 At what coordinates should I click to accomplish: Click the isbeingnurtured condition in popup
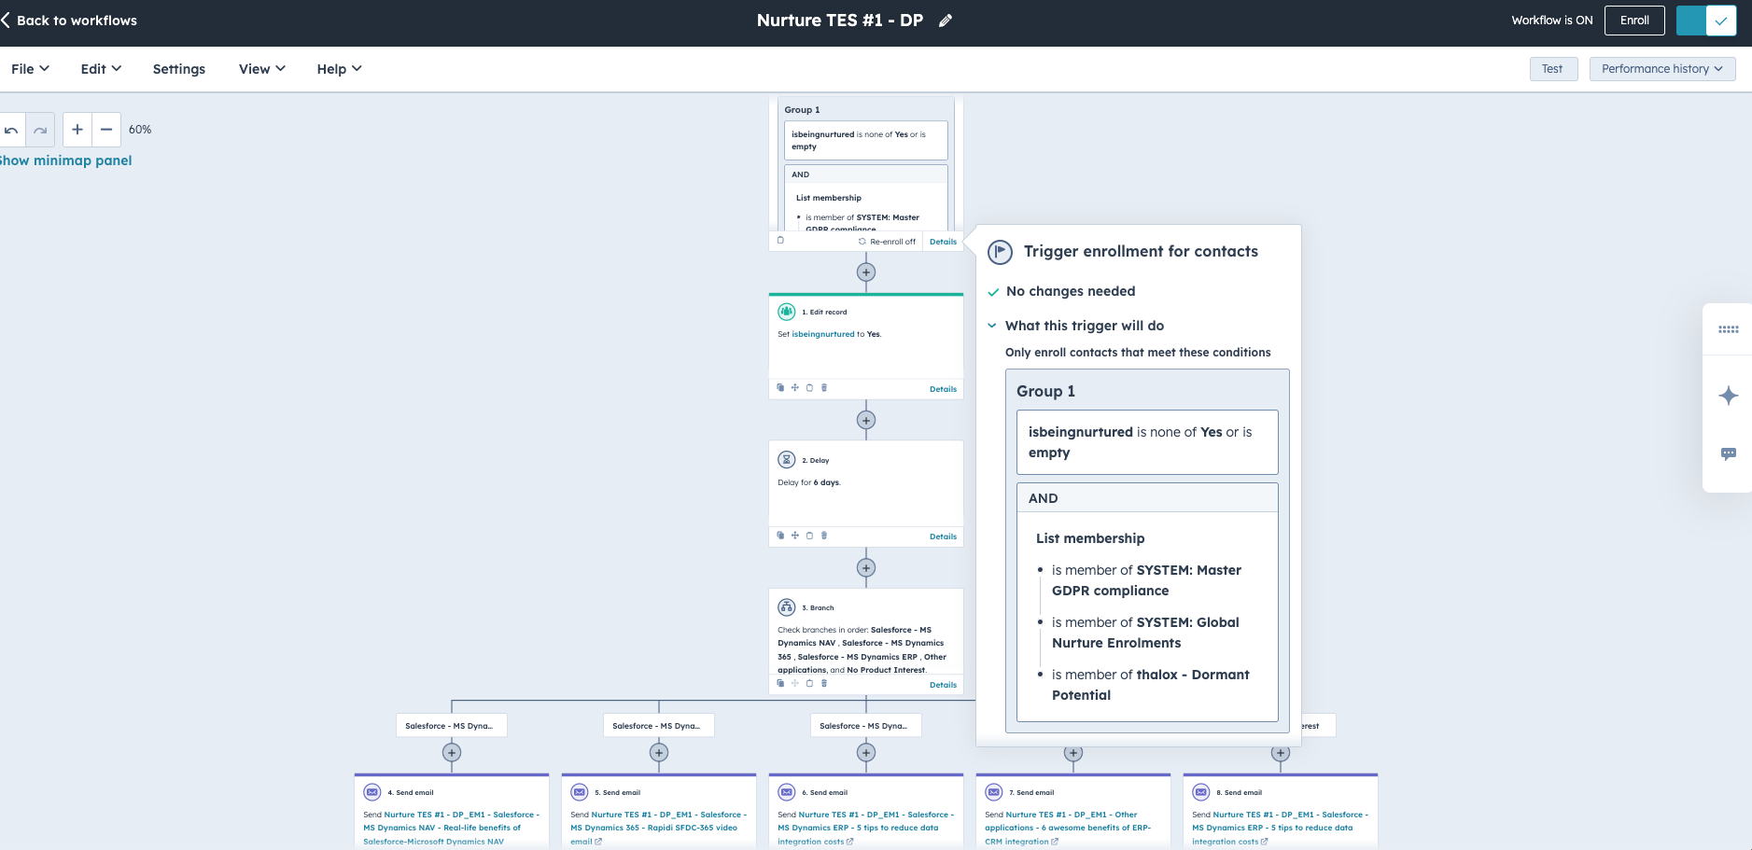pyautogui.click(x=1147, y=442)
